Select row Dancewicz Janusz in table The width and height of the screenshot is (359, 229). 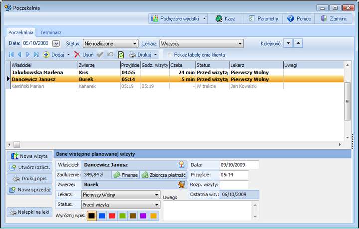tap(177, 79)
